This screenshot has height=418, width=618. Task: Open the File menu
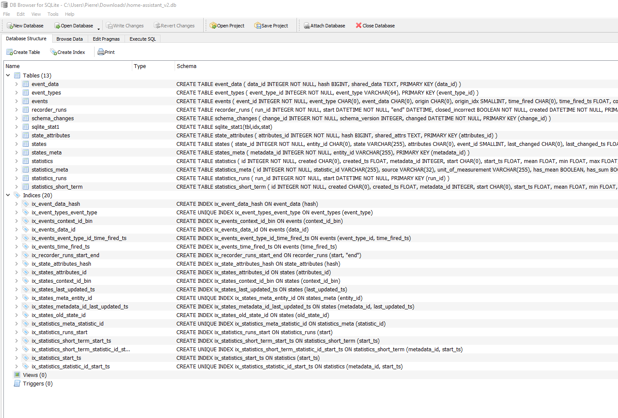pyautogui.click(x=6, y=14)
